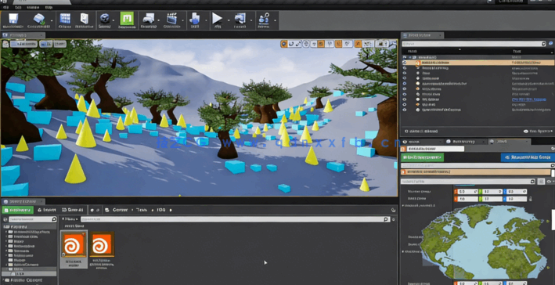Image resolution: width=555 pixels, height=285 pixels.
Task: Switch to the level viewport tab
Action: (x=23, y=35)
